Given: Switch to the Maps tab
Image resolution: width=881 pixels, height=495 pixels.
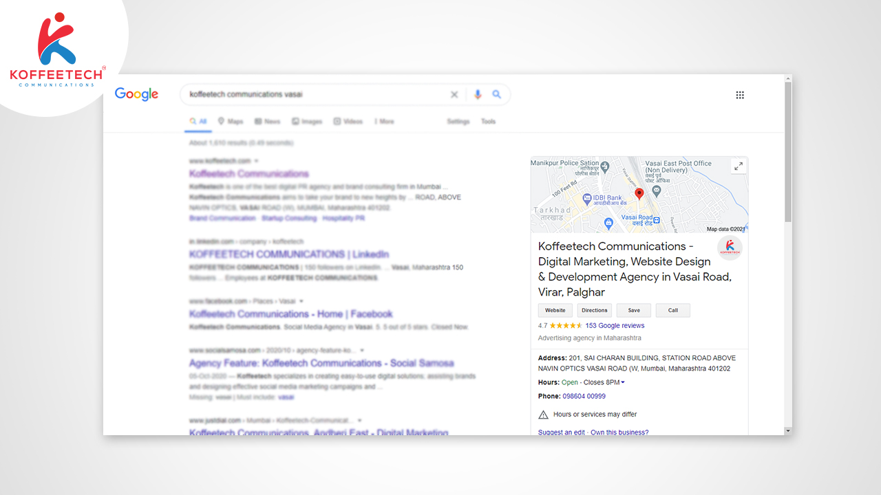Looking at the screenshot, I should [x=231, y=122].
